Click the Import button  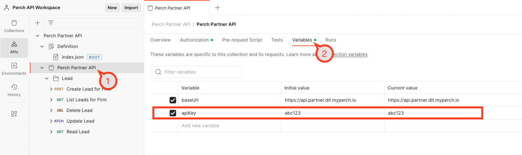pos(131,8)
